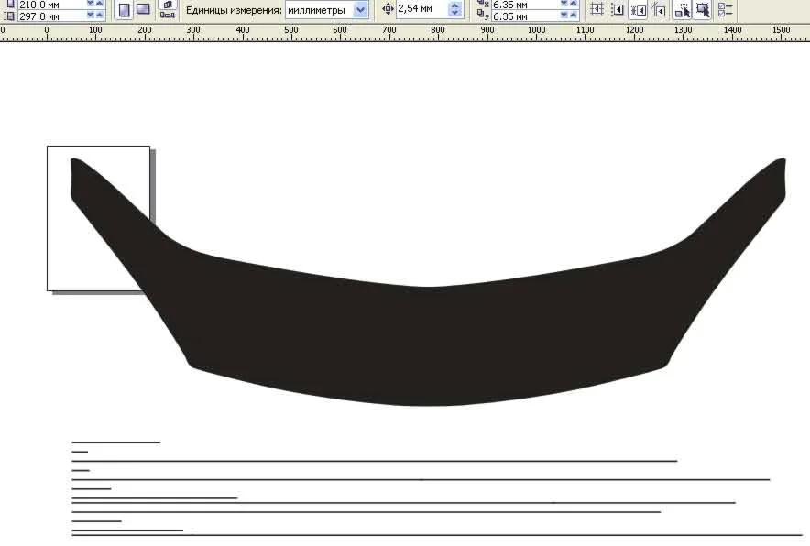Click the page layout icon right of Landscape
The height and width of the screenshot is (546, 810).
click(x=168, y=10)
